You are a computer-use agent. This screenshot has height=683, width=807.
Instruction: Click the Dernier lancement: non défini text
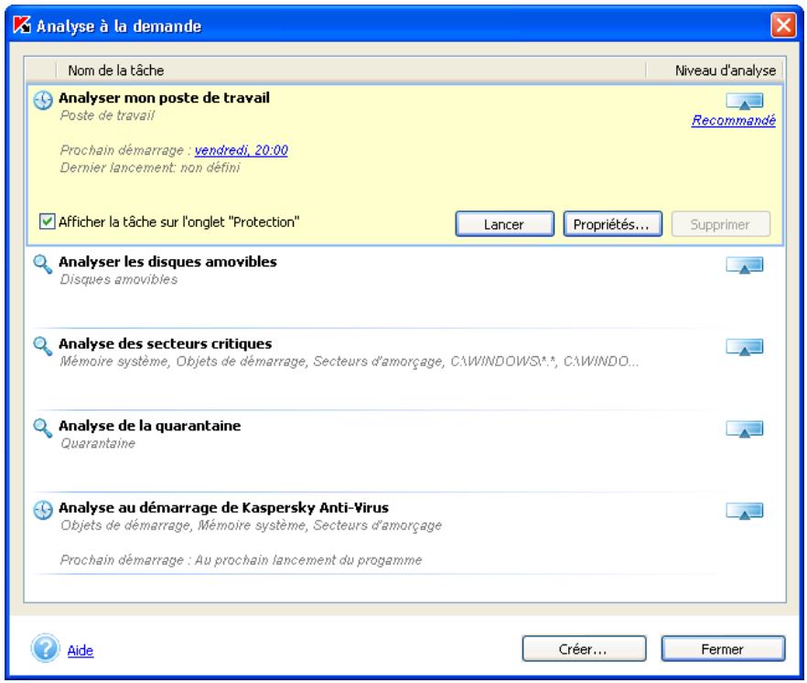point(150,168)
